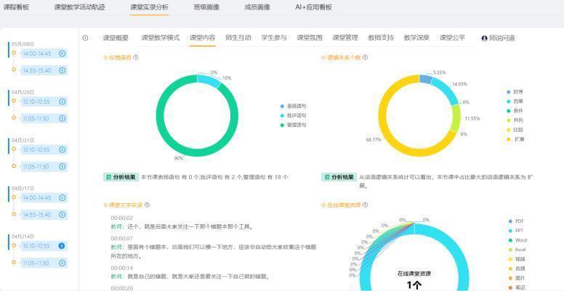The width and height of the screenshot is (564, 291).
Task: Toggle 管理语句 legend item
Action: [x=293, y=125]
